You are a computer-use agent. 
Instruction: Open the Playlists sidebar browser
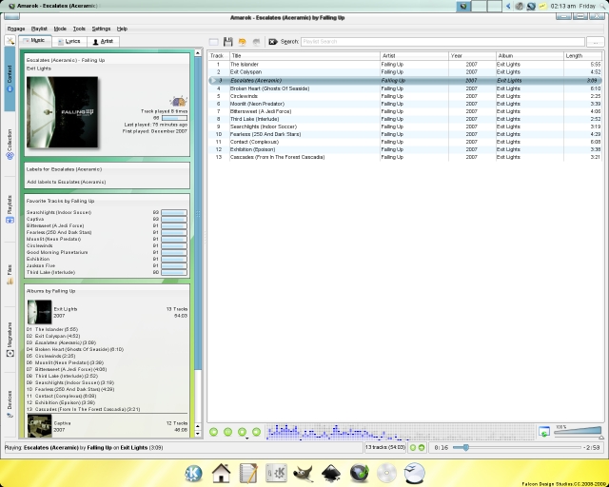coord(10,209)
